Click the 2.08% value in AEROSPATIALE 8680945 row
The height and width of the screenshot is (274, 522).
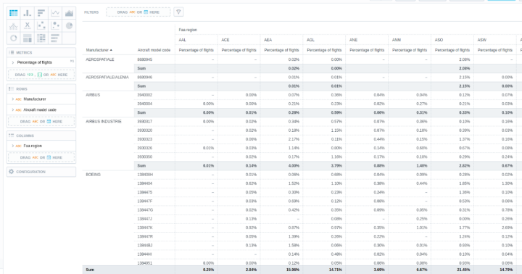pyautogui.click(x=465, y=59)
